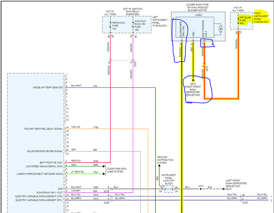
Task: Select the BLU/WHT wire color label
Action: (x=76, y=86)
